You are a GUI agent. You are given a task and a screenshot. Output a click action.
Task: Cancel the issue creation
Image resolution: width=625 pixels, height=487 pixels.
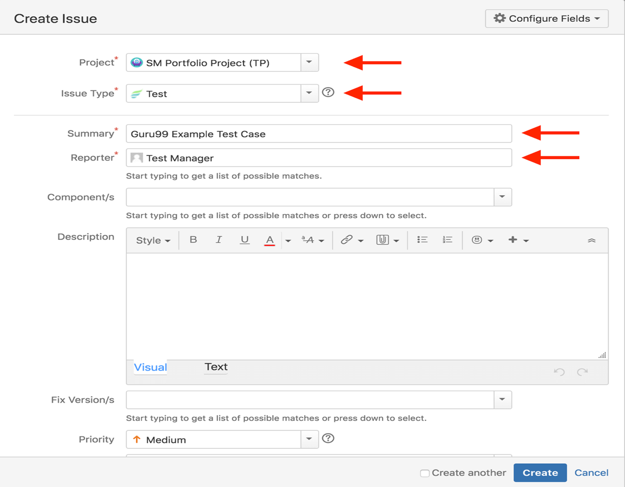(x=591, y=473)
